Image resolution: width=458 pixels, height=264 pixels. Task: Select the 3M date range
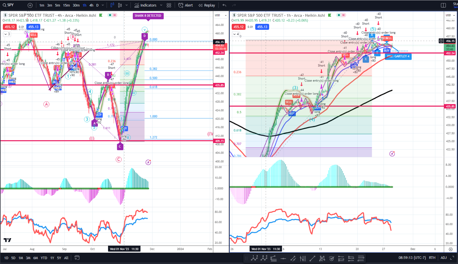tap(28, 258)
